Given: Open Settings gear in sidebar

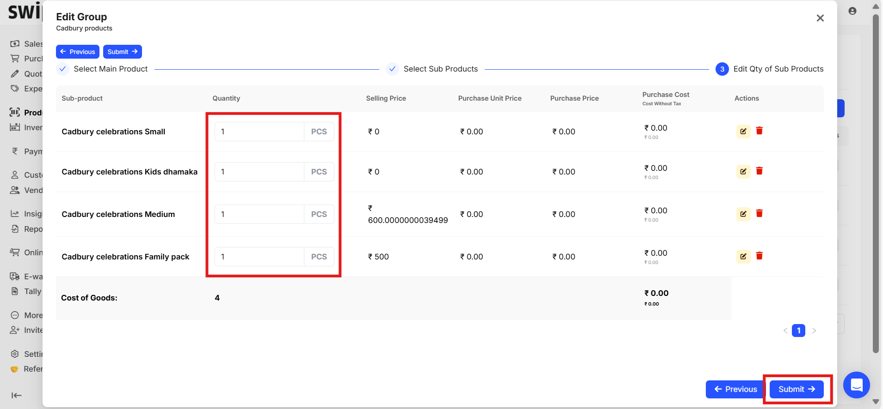Looking at the screenshot, I should pos(15,354).
